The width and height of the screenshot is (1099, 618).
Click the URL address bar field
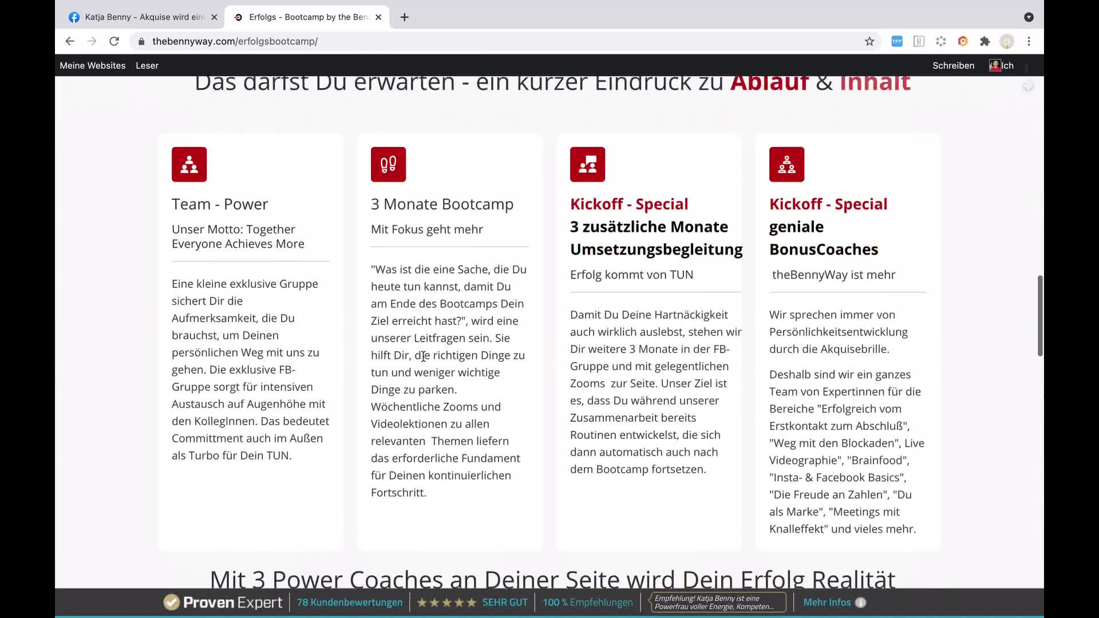pos(458,41)
